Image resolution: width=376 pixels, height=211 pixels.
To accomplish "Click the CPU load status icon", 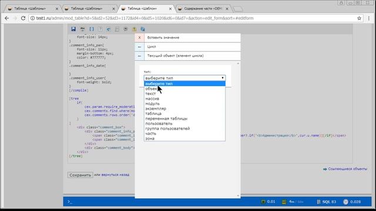I will pyautogui.click(x=263, y=202).
